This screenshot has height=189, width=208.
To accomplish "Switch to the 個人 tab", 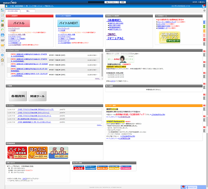I will [28, 10].
